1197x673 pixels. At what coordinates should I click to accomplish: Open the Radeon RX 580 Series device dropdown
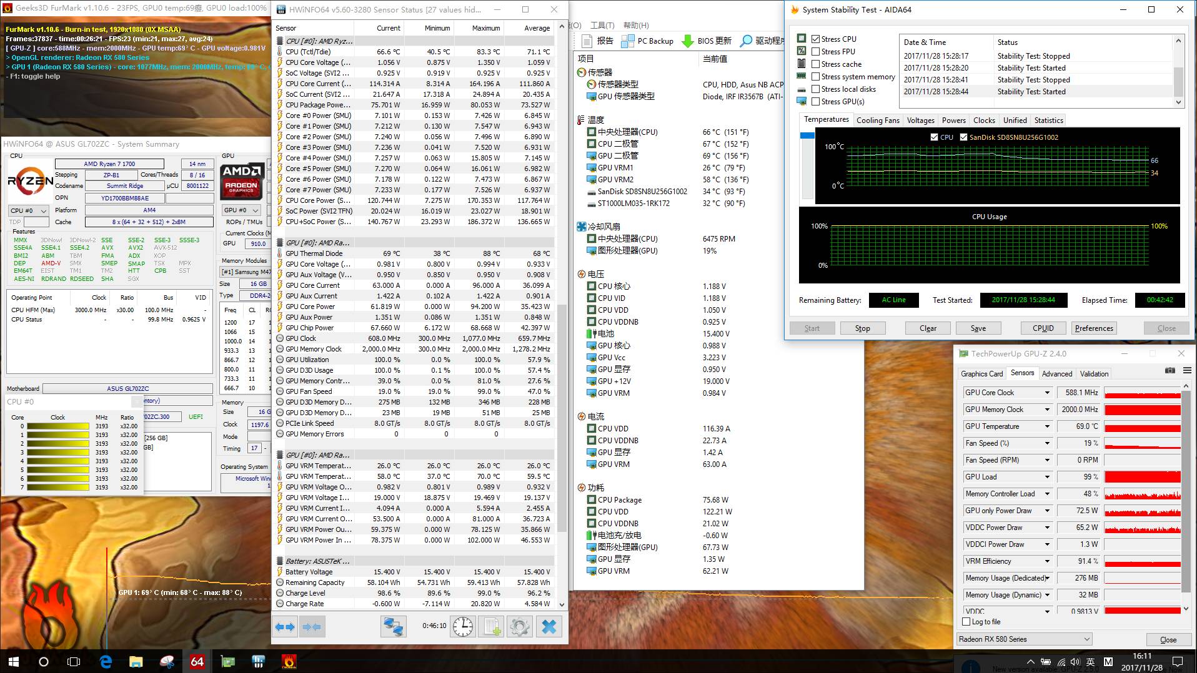pyautogui.click(x=1025, y=639)
